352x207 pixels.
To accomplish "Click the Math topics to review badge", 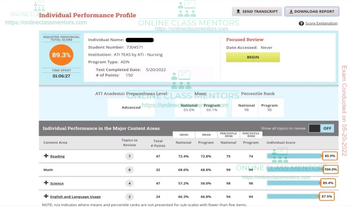I will tap(129, 170).
